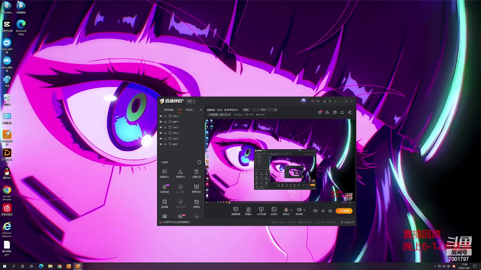Image resolution: width=481 pixels, height=270 pixels.
Task: Open the gift box icon with red badge
Action: pos(320,112)
